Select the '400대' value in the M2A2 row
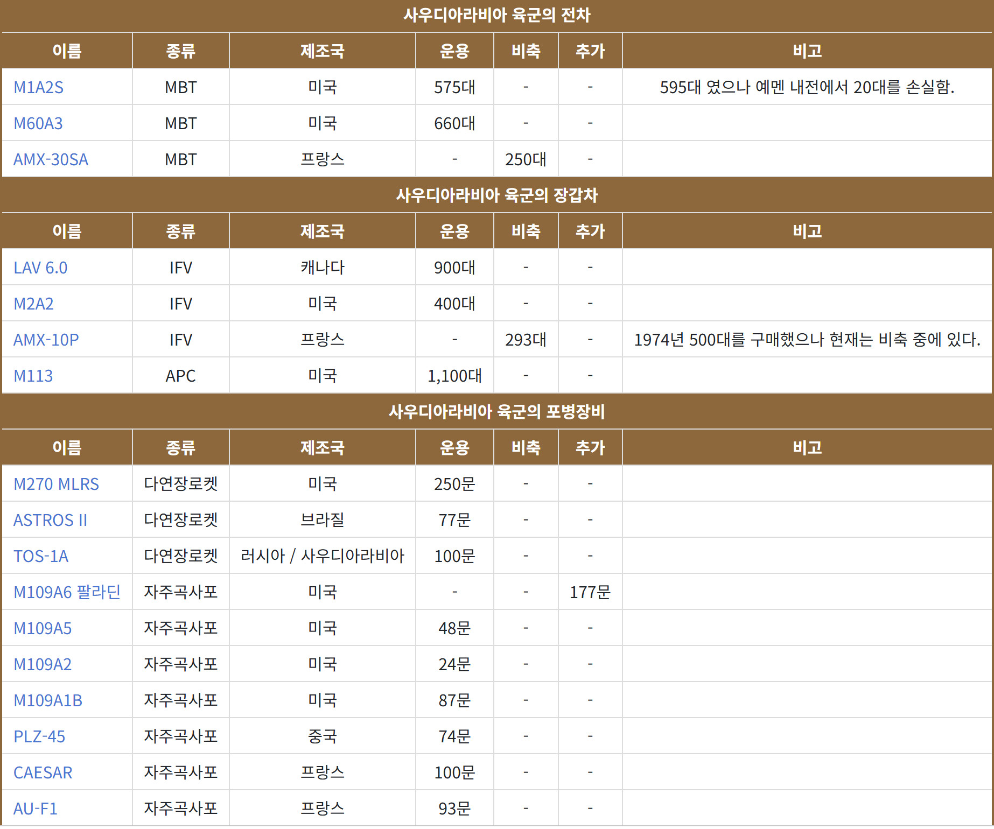This screenshot has width=994, height=829. click(454, 304)
